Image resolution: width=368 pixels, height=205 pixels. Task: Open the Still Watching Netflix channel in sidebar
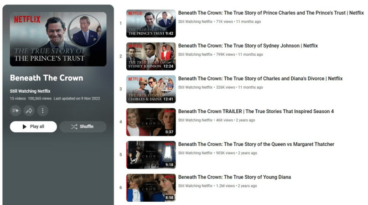(30, 91)
